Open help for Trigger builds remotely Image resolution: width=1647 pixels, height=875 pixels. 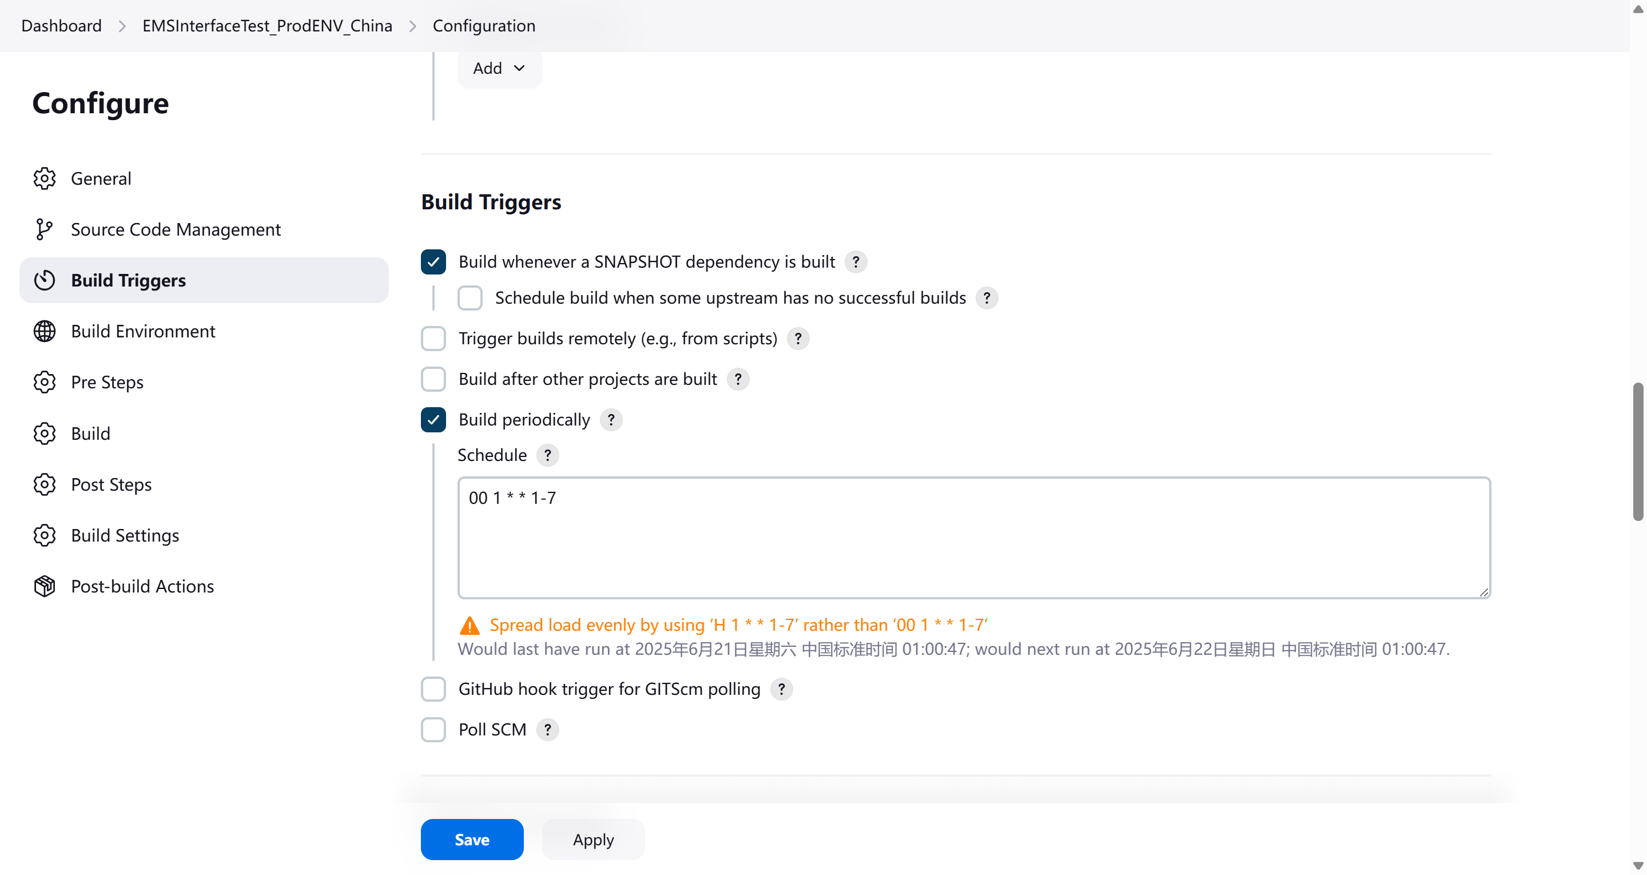tap(797, 339)
